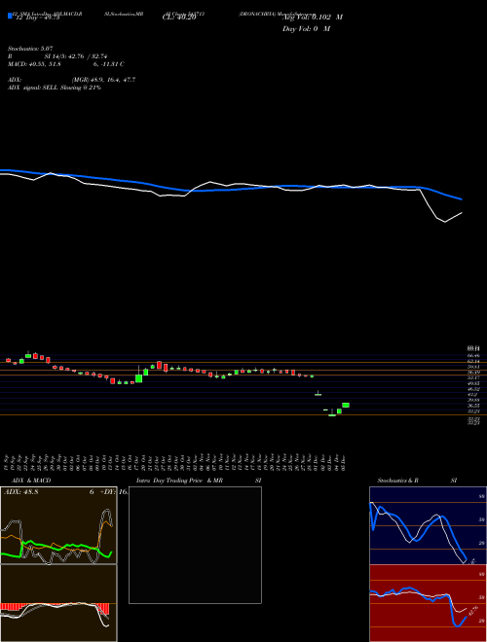Click the white price line's lowest dip
The image size is (487, 642).
tap(445, 222)
